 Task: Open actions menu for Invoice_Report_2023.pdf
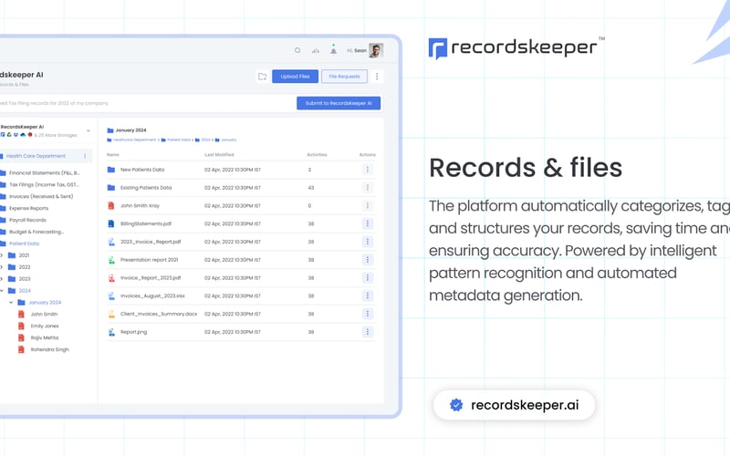368,278
